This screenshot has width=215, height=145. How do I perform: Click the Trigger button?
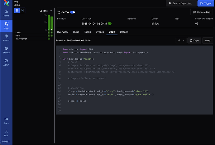(x=206, y=3)
